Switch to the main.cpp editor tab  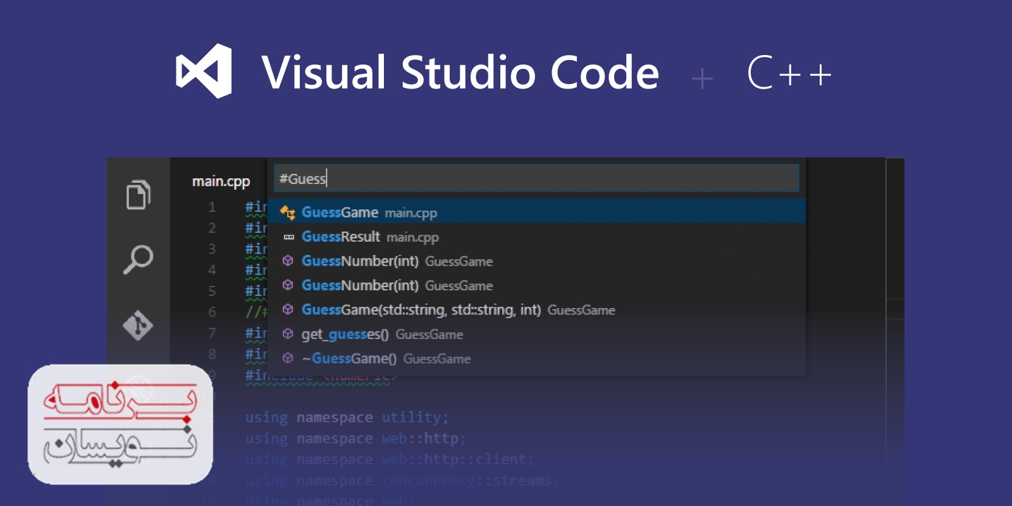221,182
